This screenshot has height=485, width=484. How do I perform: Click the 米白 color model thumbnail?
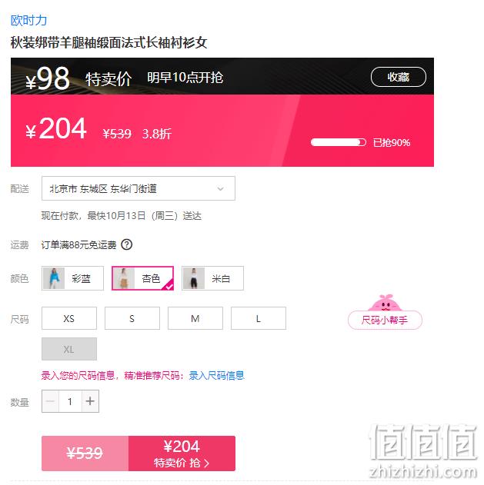tap(194, 278)
